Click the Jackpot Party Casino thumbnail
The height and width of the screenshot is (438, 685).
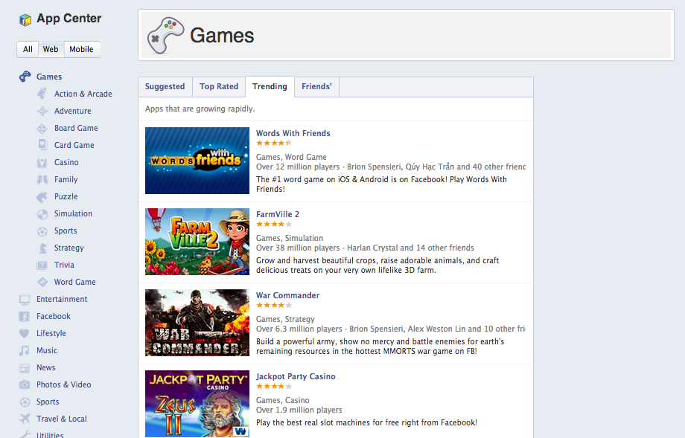coord(197,404)
